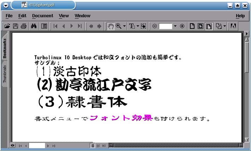This screenshot has width=251, height=151.
Task: Open the File menu
Action: (9, 16)
